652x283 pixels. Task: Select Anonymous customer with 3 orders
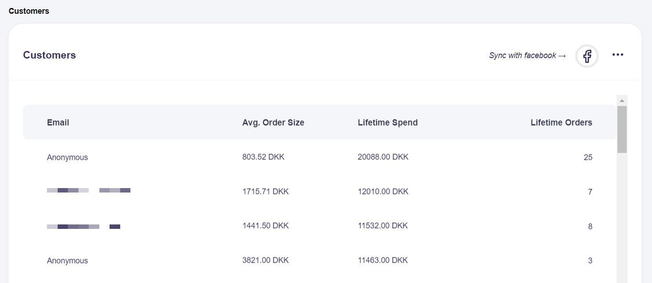click(67, 261)
